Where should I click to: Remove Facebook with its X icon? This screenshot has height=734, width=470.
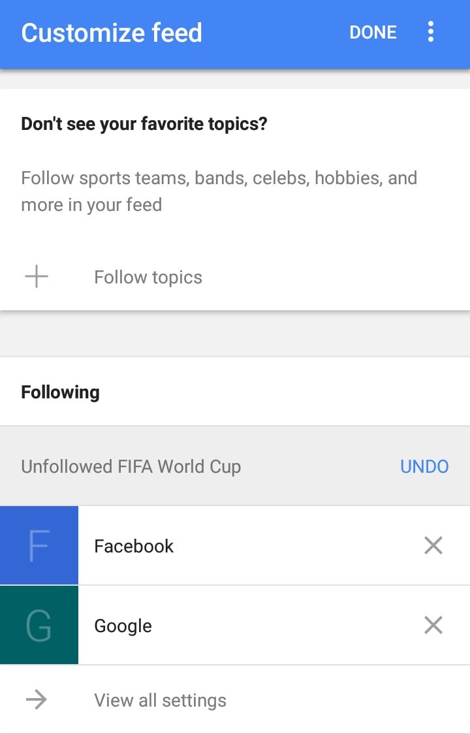[433, 545]
